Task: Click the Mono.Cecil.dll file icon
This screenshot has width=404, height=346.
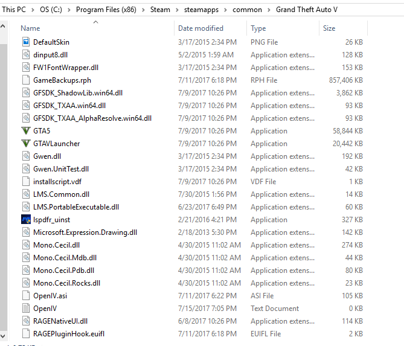Action: 26,245
